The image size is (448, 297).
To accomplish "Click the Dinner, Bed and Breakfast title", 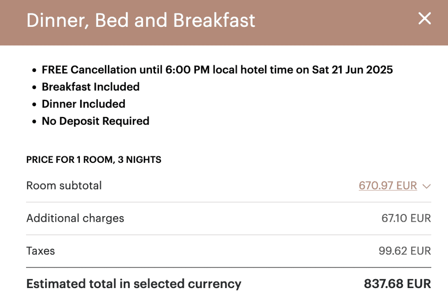I will pos(141,20).
